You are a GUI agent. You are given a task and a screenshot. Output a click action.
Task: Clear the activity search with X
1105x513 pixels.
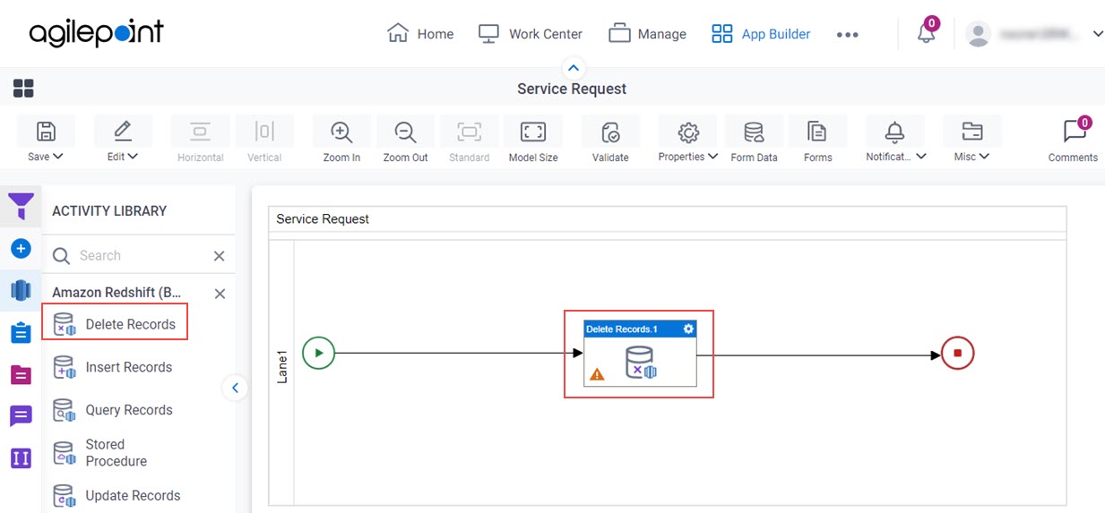click(x=219, y=256)
